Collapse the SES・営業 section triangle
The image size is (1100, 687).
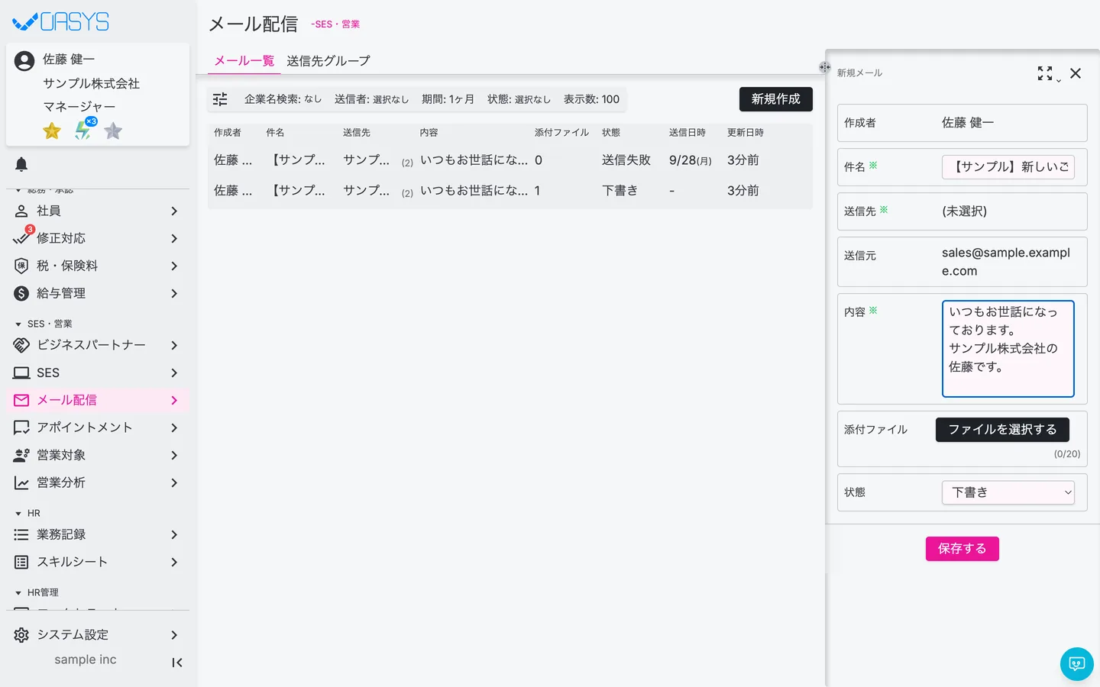[18, 324]
